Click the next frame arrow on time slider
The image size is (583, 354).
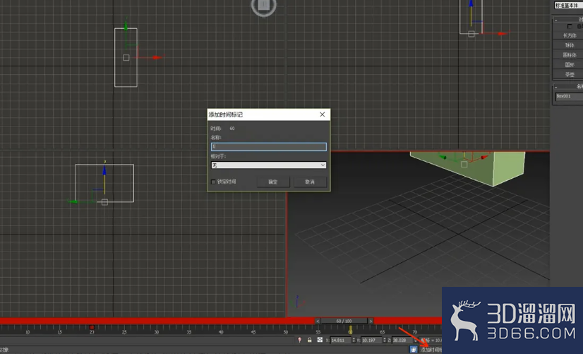pyautogui.click(x=371, y=321)
